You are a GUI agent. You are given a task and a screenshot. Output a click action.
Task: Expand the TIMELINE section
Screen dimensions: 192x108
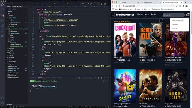pos(9,105)
